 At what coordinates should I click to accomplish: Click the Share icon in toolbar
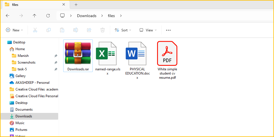point(89,30)
